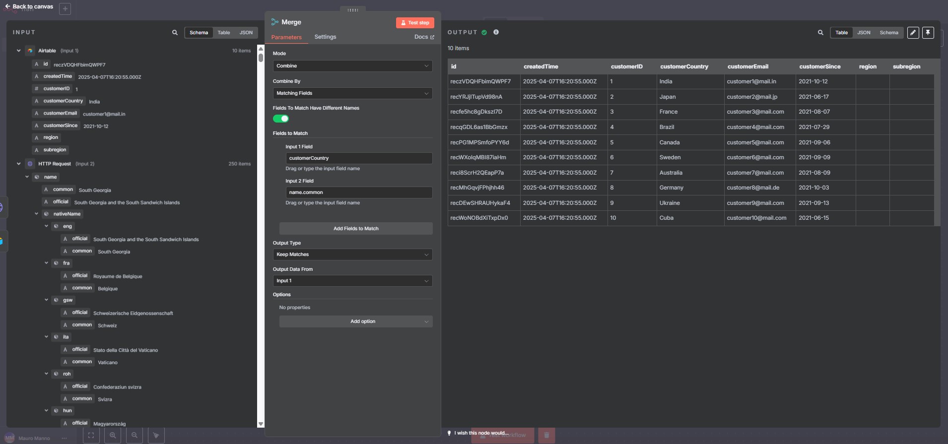Open the Mode dropdown set to Combine
The image size is (948, 444).
click(352, 66)
